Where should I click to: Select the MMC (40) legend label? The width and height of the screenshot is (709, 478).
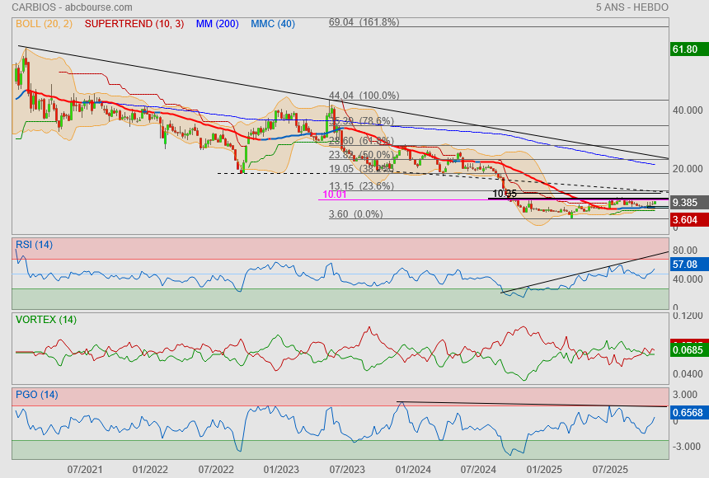(x=272, y=24)
